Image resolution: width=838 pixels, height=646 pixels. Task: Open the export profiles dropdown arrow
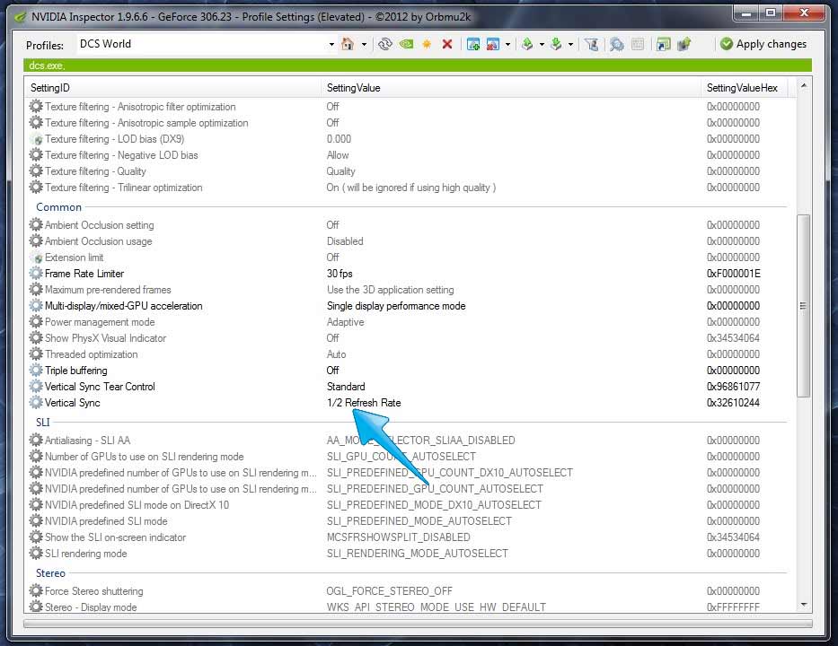tap(542, 44)
